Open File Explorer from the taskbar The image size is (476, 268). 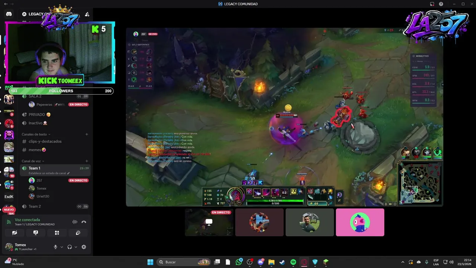tap(271, 262)
